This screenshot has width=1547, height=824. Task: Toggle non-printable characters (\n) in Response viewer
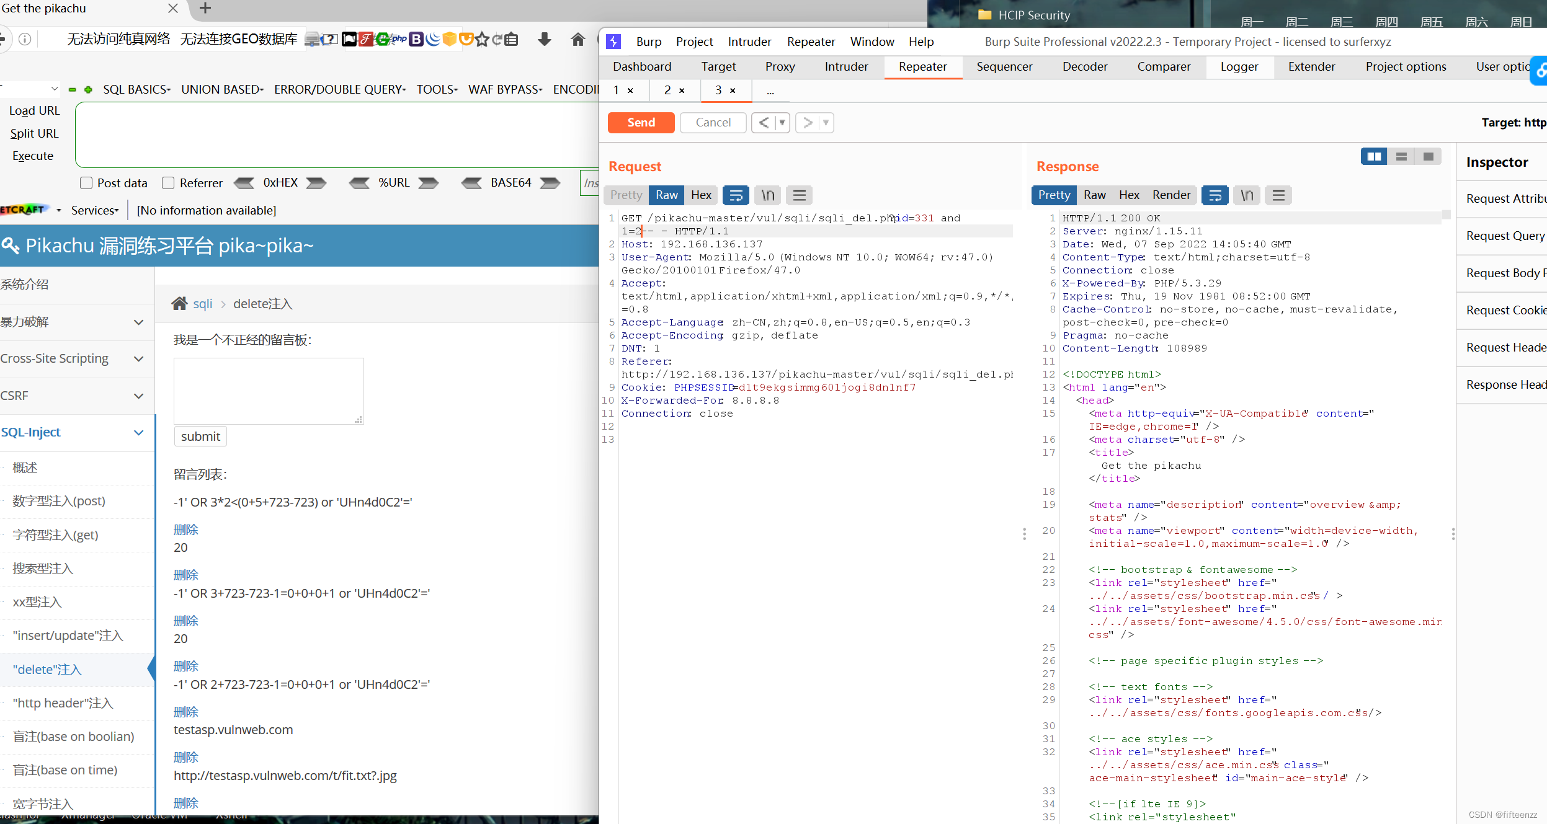point(1247,195)
